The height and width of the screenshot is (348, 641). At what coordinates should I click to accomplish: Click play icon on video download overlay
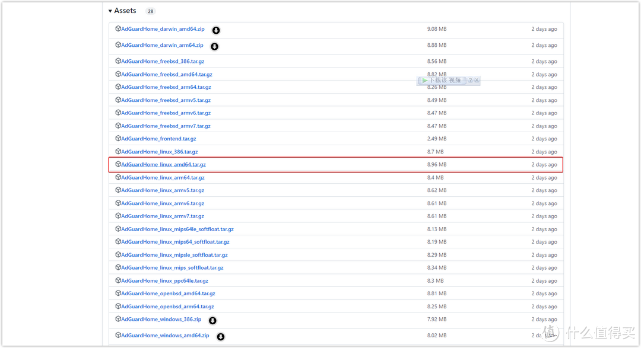coord(424,81)
